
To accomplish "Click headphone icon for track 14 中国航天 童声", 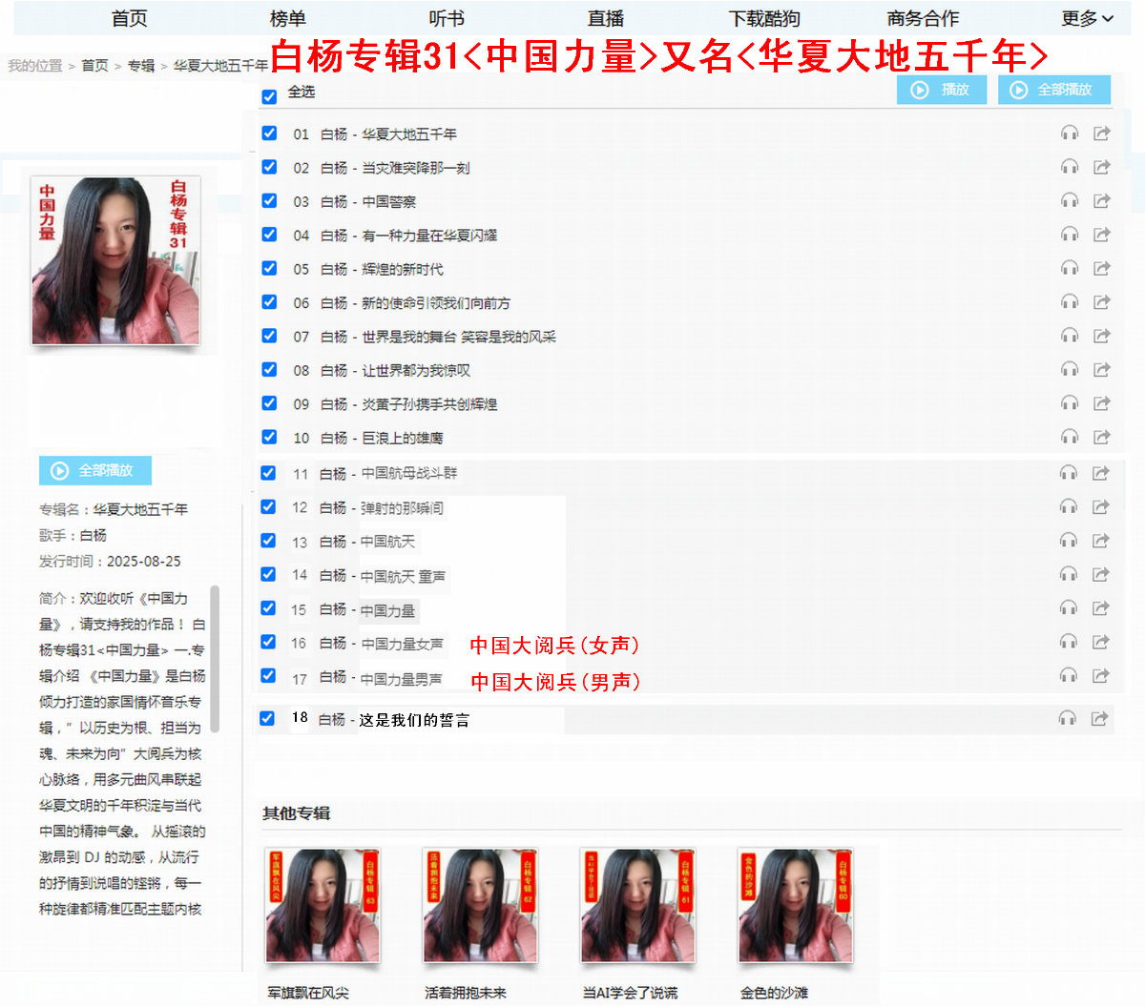I will [x=1069, y=575].
